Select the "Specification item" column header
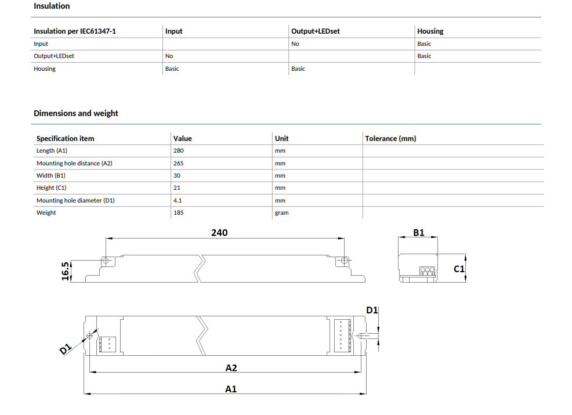572x415 pixels. click(66, 139)
